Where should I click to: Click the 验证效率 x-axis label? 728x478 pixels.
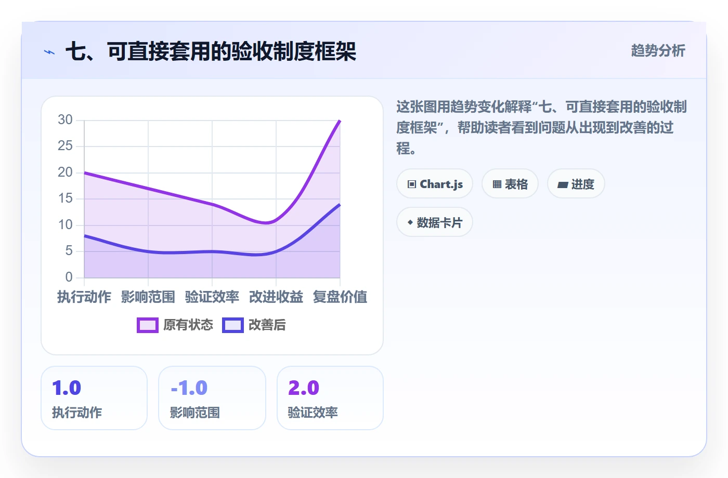click(212, 297)
